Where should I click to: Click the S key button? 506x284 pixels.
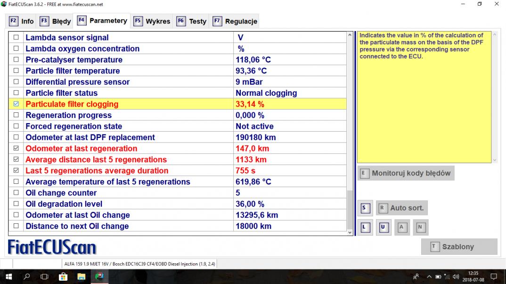tap(364, 208)
